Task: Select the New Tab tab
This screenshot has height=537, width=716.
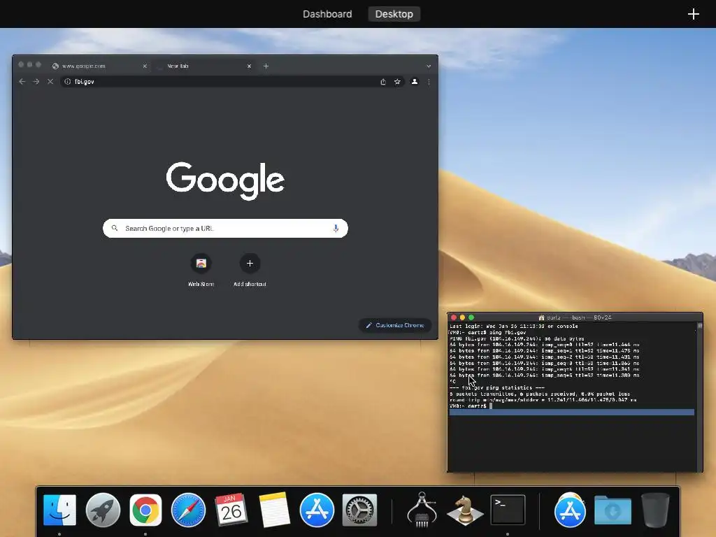Action: coord(203,66)
